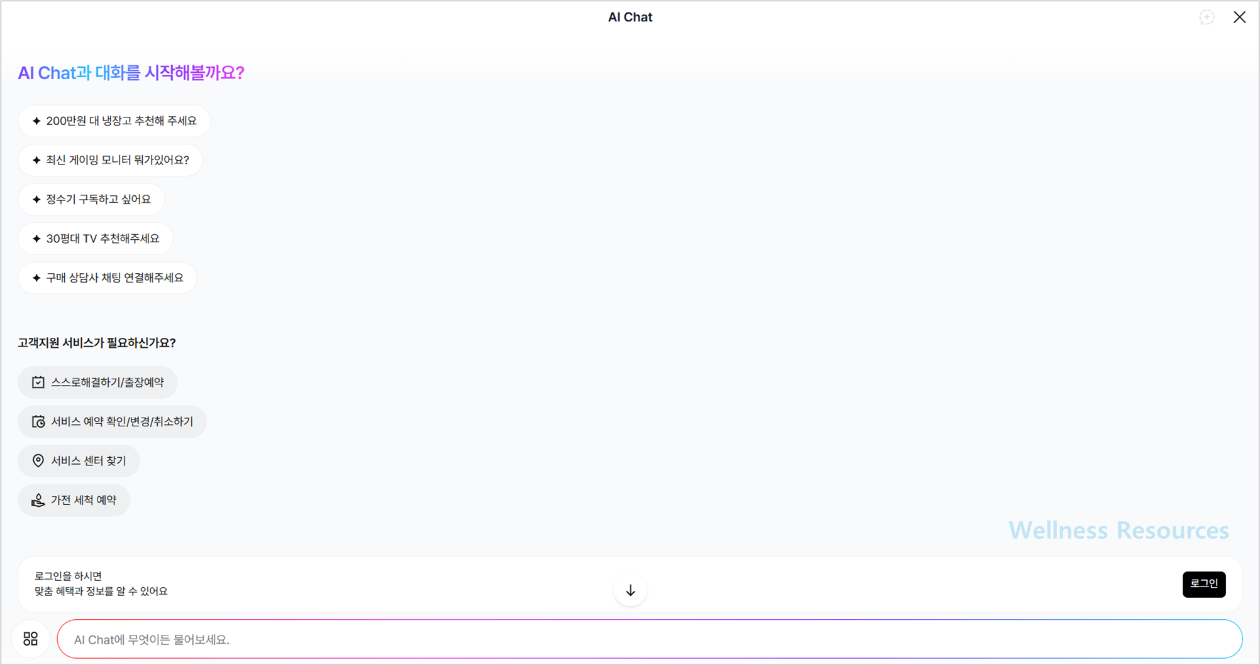Open 서비스 예약 확인/변경/취소하기 option
This screenshot has width=1260, height=665.
(x=112, y=421)
